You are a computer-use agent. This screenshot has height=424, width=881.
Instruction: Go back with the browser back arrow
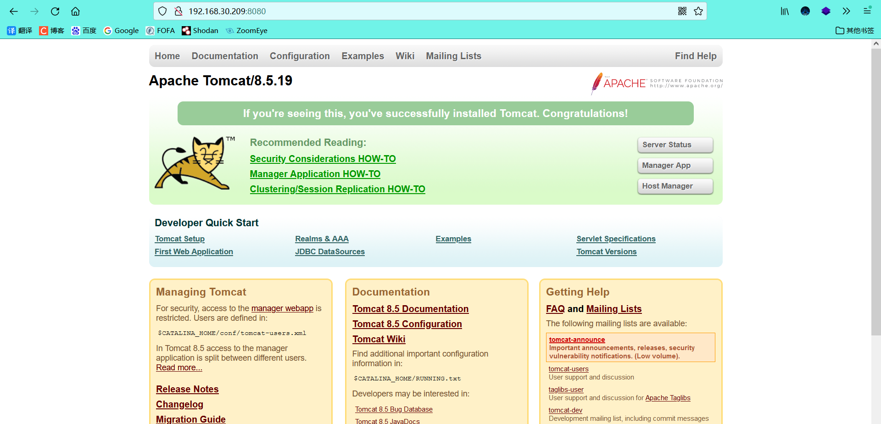[14, 11]
